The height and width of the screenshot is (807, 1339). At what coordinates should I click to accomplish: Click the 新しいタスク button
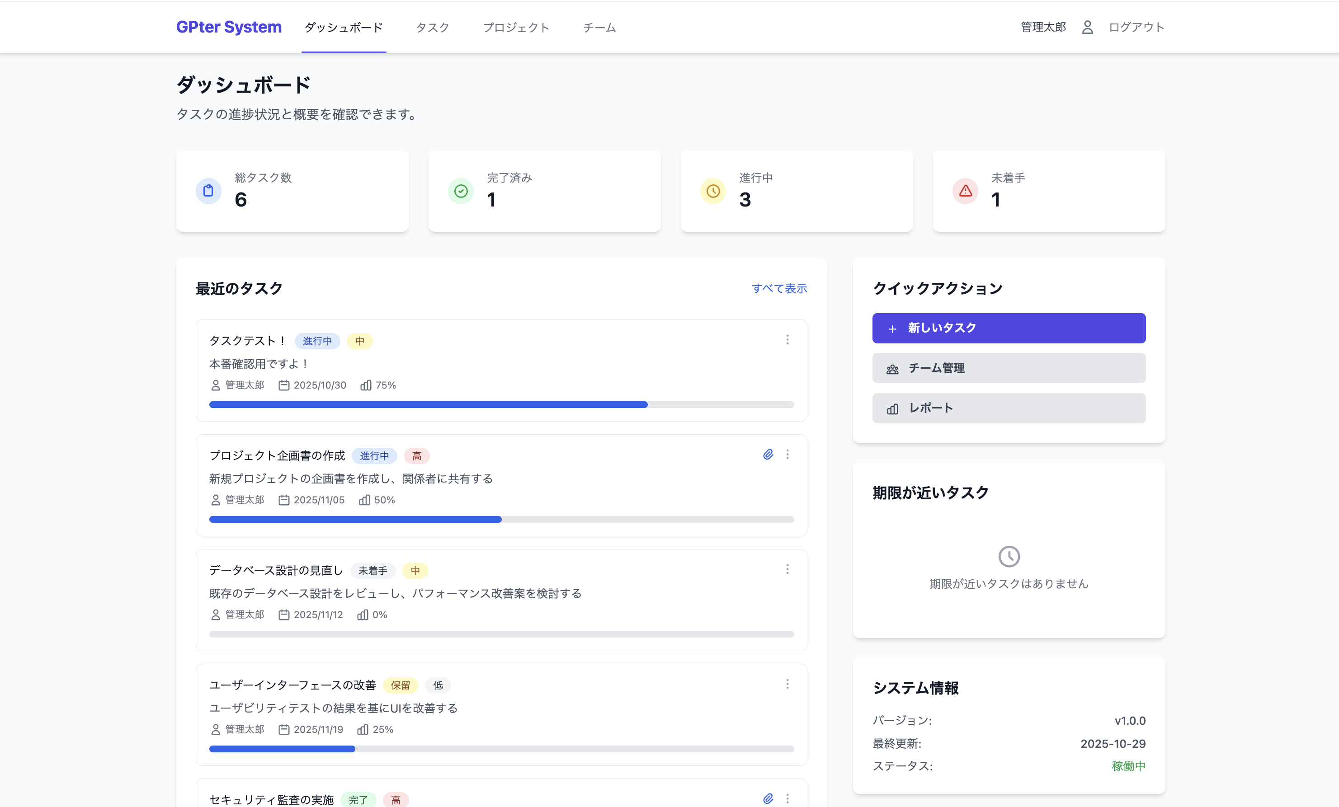coord(1009,328)
